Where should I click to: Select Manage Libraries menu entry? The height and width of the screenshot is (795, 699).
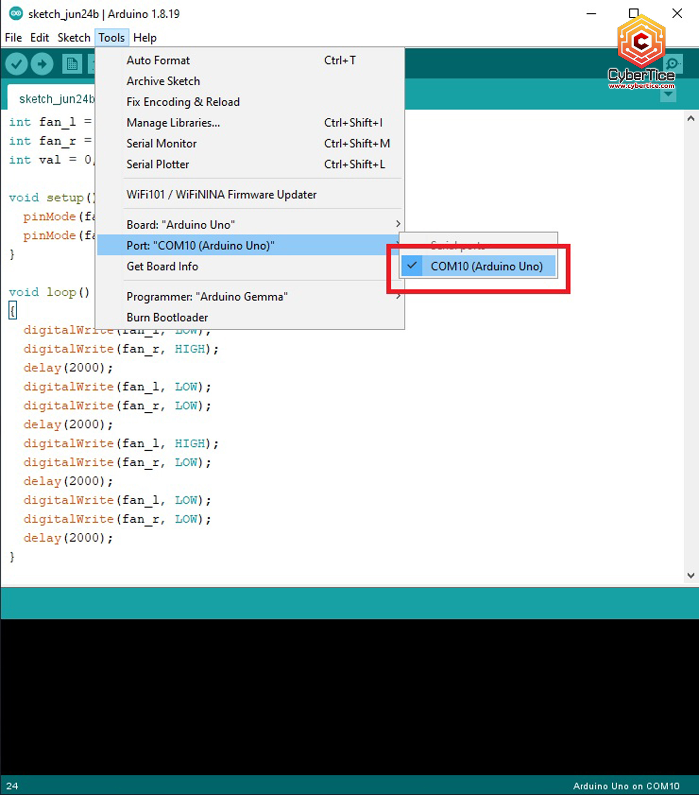click(x=173, y=123)
